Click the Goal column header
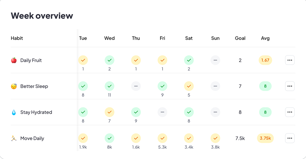This screenshot has width=306, height=159. (x=240, y=38)
